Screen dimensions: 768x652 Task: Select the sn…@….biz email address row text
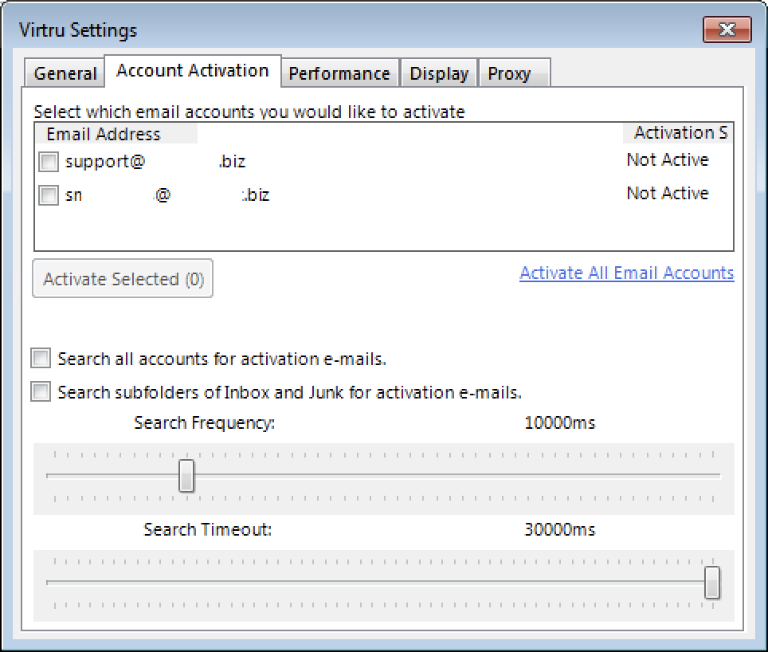click(167, 195)
